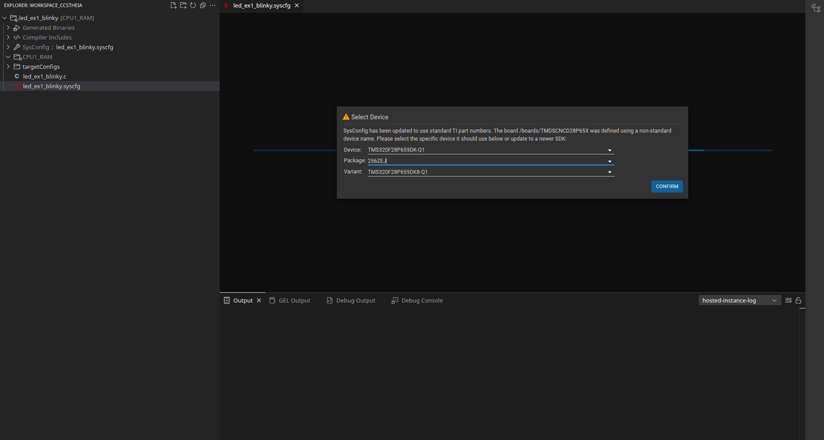Select led_ex1_blinky.c in the Explorer
824x440 pixels.
click(x=44, y=76)
